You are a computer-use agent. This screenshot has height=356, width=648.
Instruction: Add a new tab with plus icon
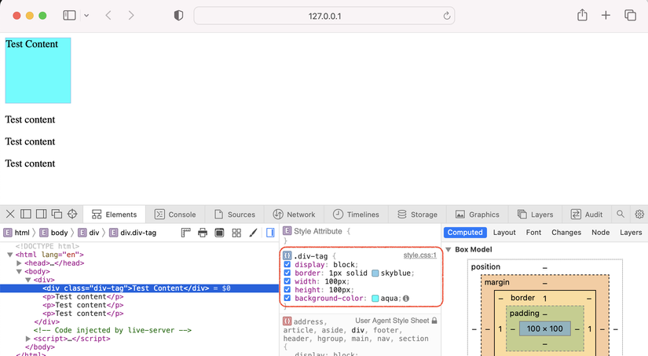pyautogui.click(x=606, y=16)
